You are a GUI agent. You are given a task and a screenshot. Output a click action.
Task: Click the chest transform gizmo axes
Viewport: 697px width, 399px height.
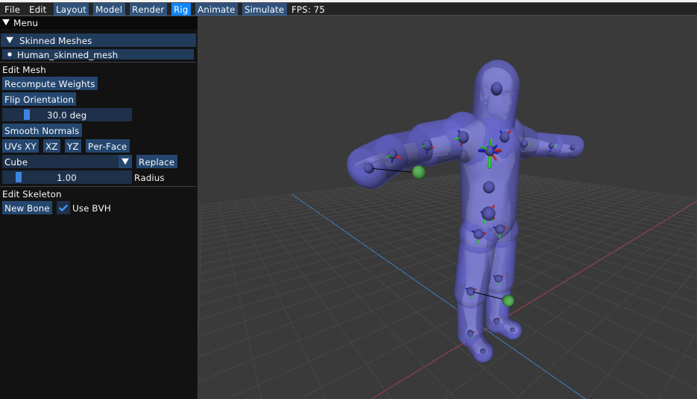490,150
